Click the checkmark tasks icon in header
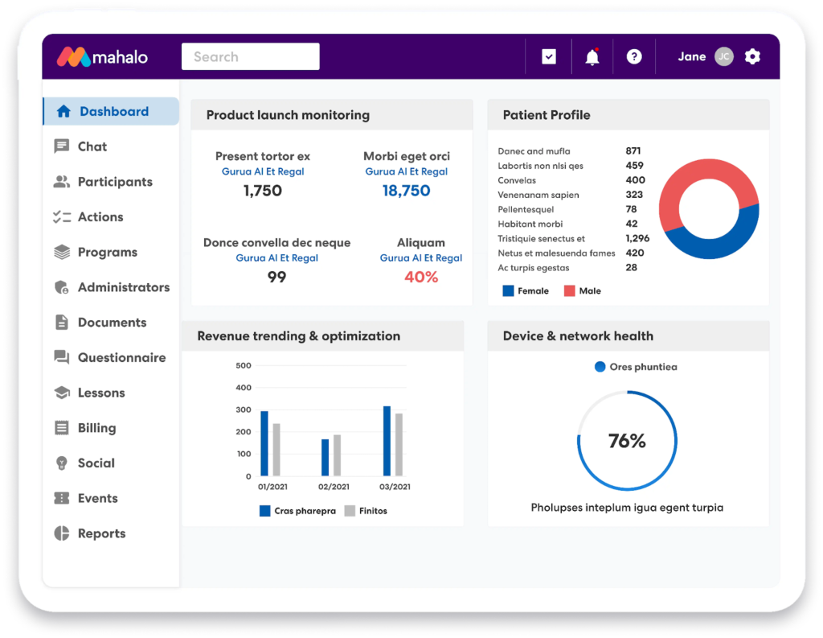This screenshot has height=638, width=823. pos(549,57)
